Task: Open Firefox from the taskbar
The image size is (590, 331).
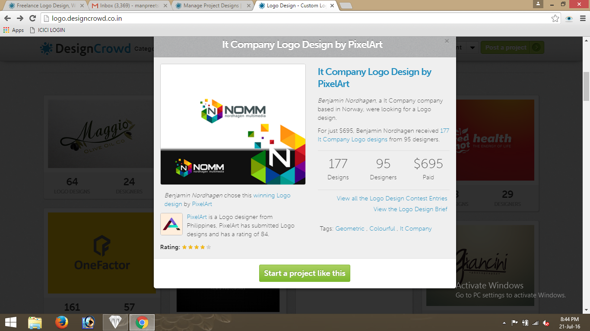Action: point(62,322)
